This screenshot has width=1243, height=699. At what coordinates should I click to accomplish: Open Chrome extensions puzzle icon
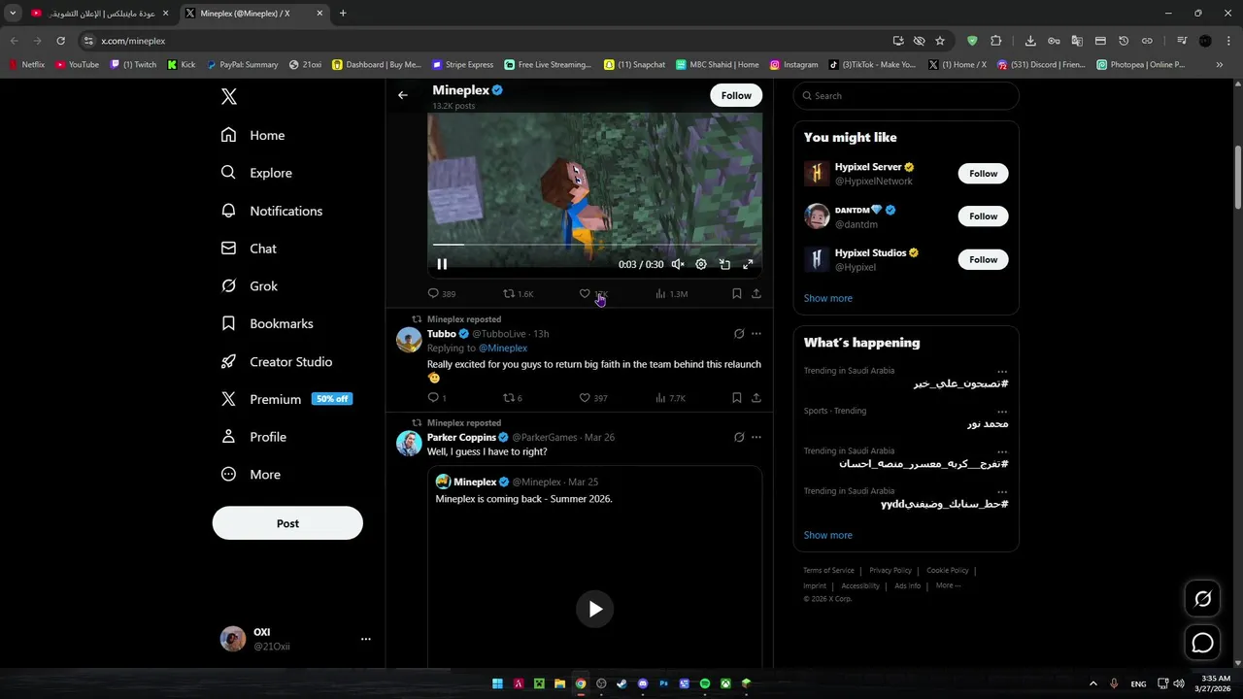996,41
